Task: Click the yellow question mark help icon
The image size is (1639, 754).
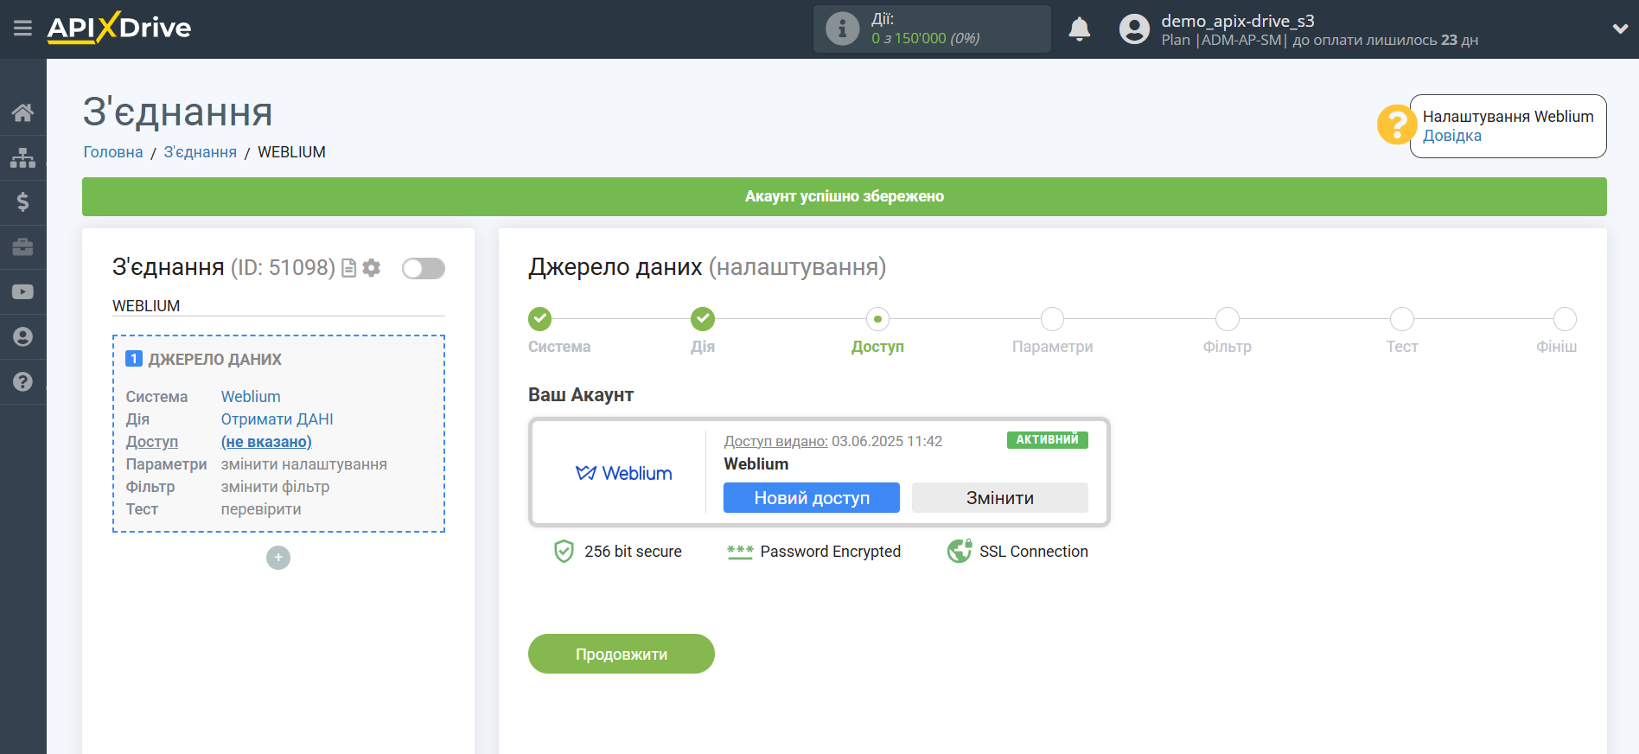Action: tap(1396, 125)
